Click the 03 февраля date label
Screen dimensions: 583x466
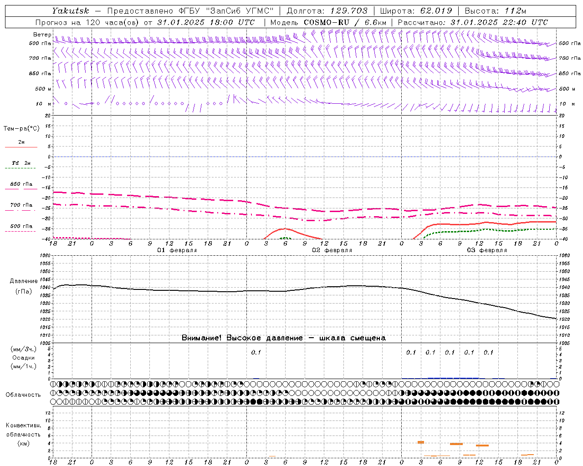tap(487, 250)
